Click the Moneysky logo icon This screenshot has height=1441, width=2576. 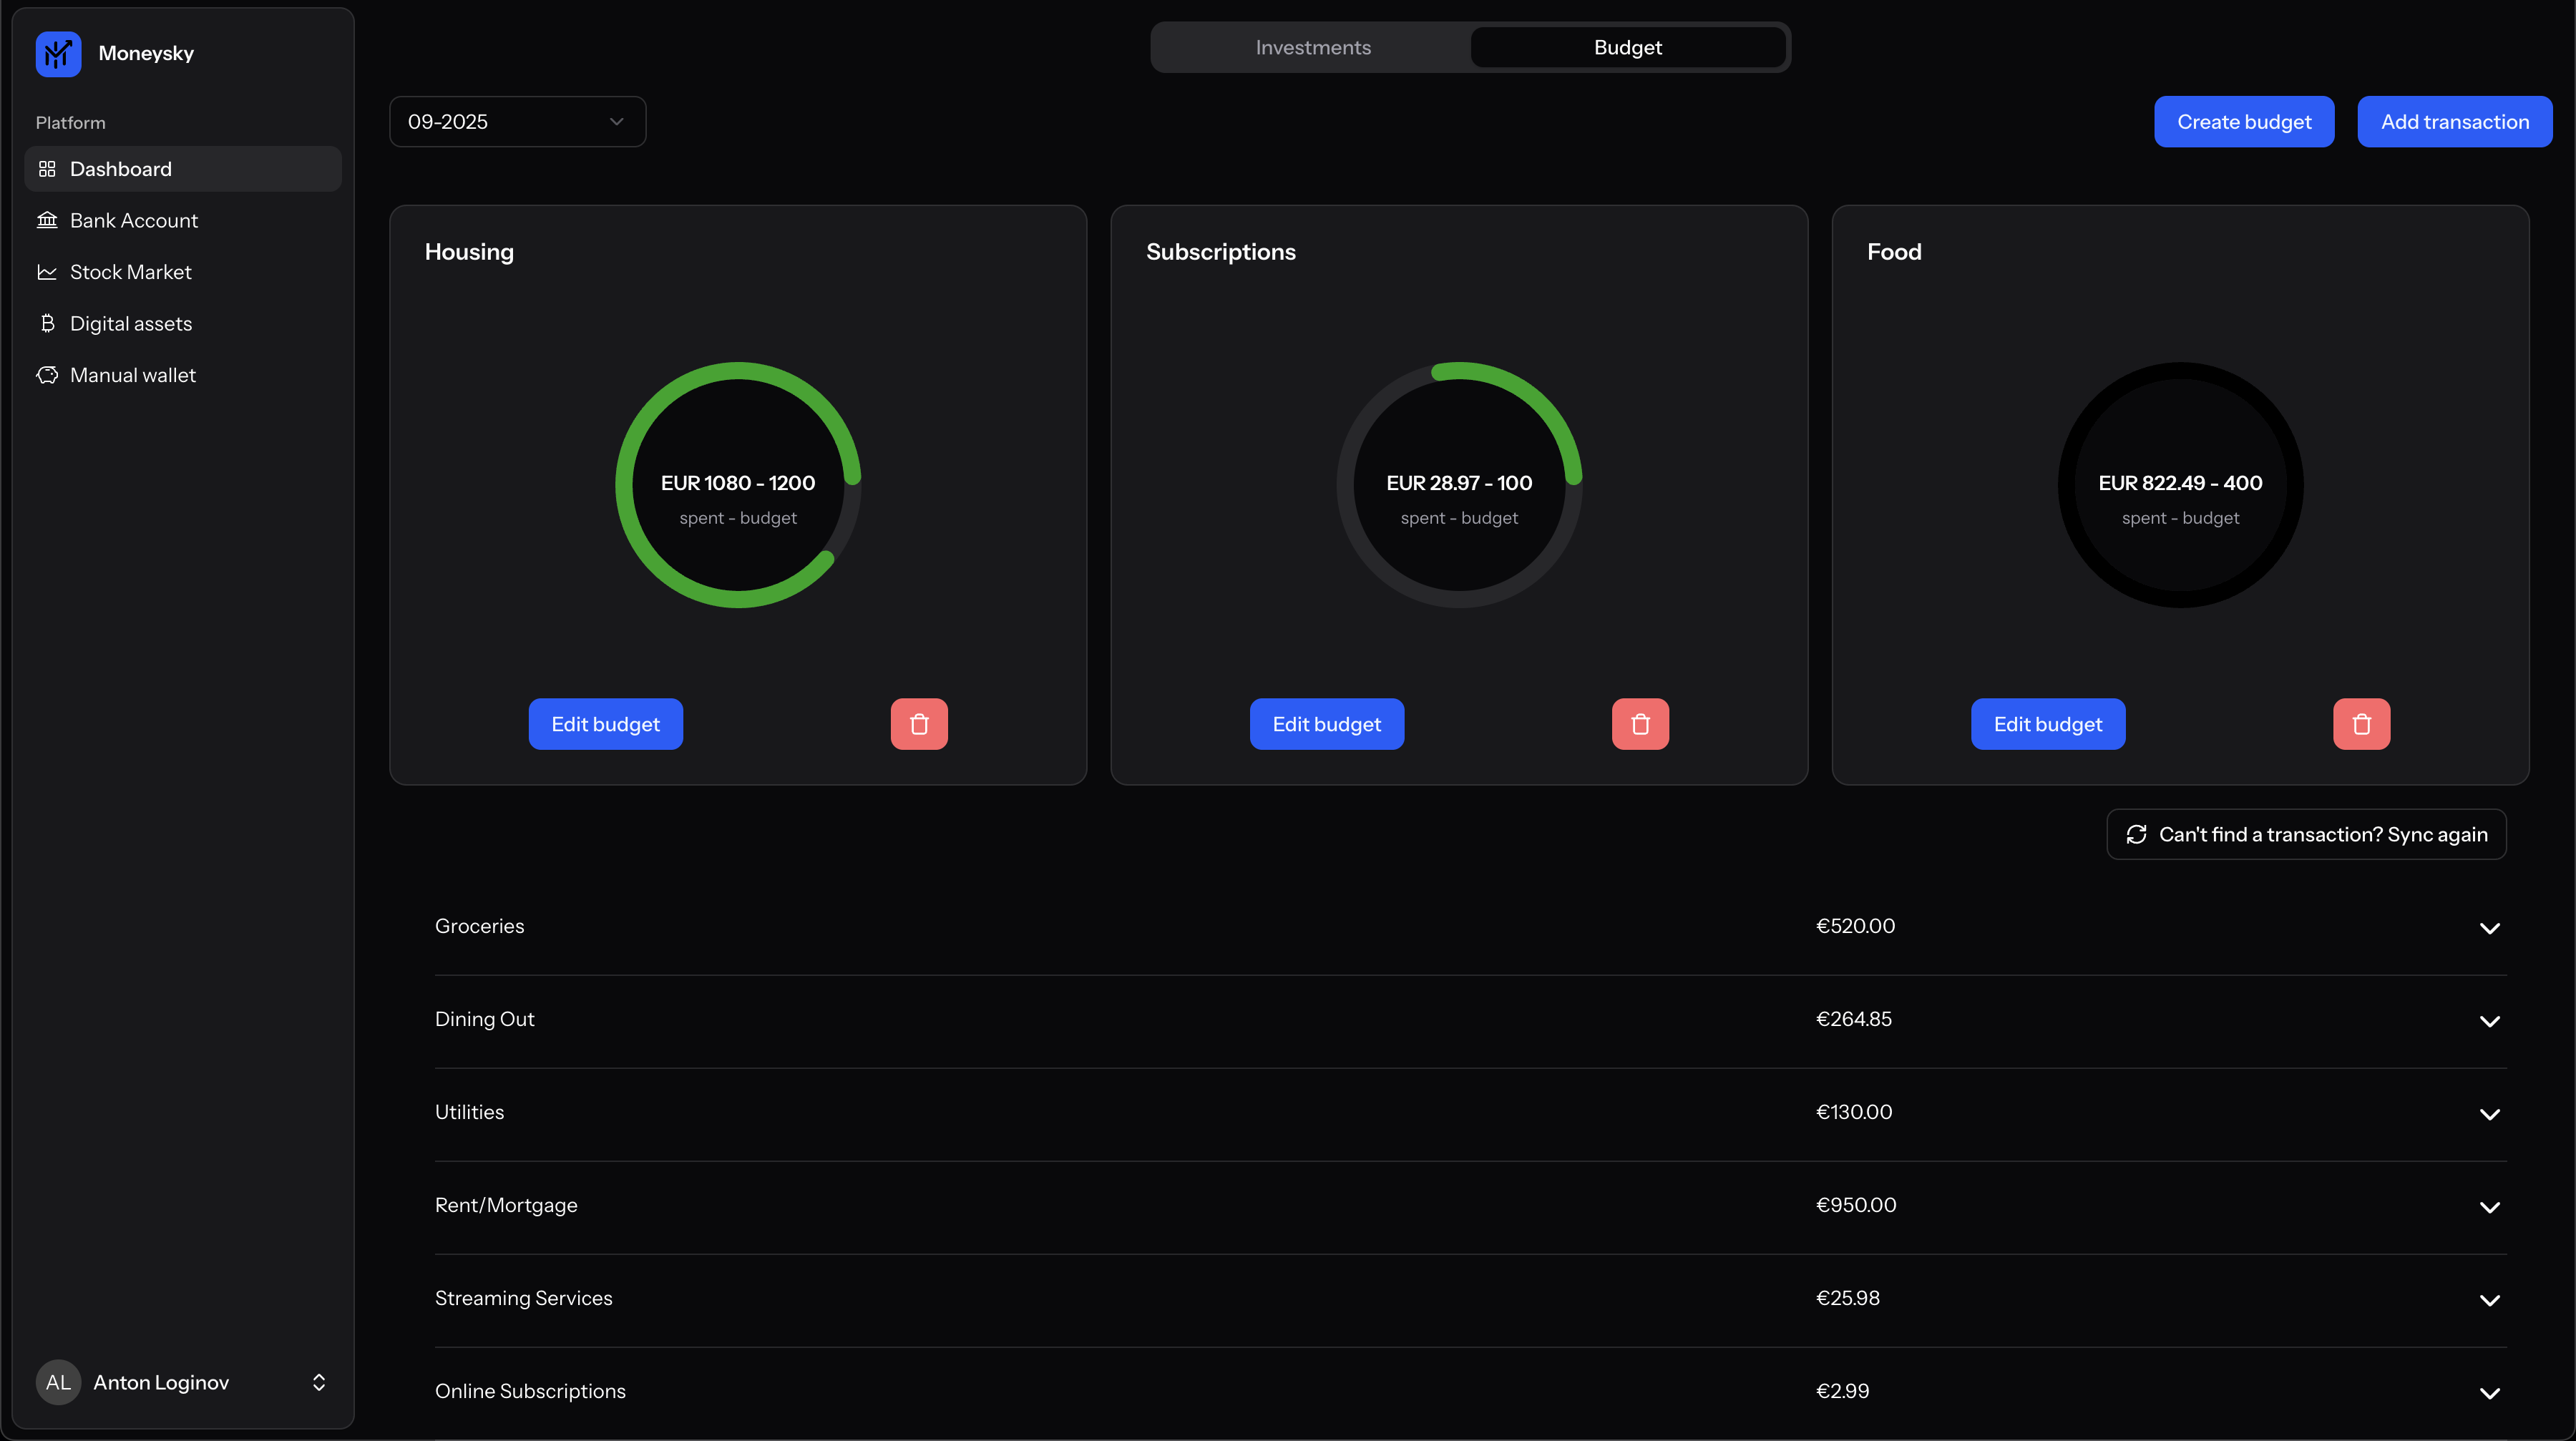click(58, 53)
